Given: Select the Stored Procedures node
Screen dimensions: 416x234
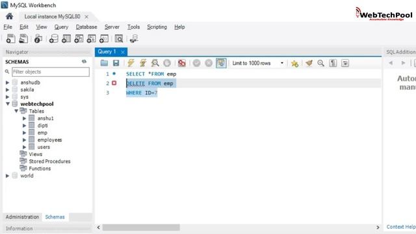Looking at the screenshot, I should tap(49, 161).
